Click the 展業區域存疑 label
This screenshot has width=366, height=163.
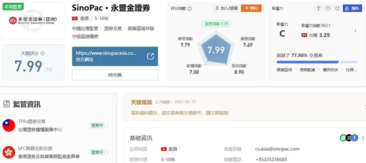pos(141,29)
